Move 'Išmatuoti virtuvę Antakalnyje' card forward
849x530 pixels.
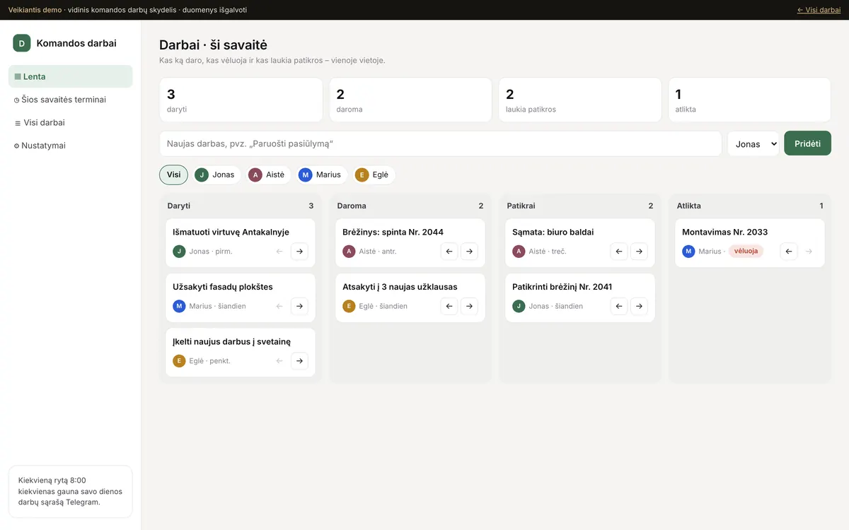pyautogui.click(x=299, y=252)
